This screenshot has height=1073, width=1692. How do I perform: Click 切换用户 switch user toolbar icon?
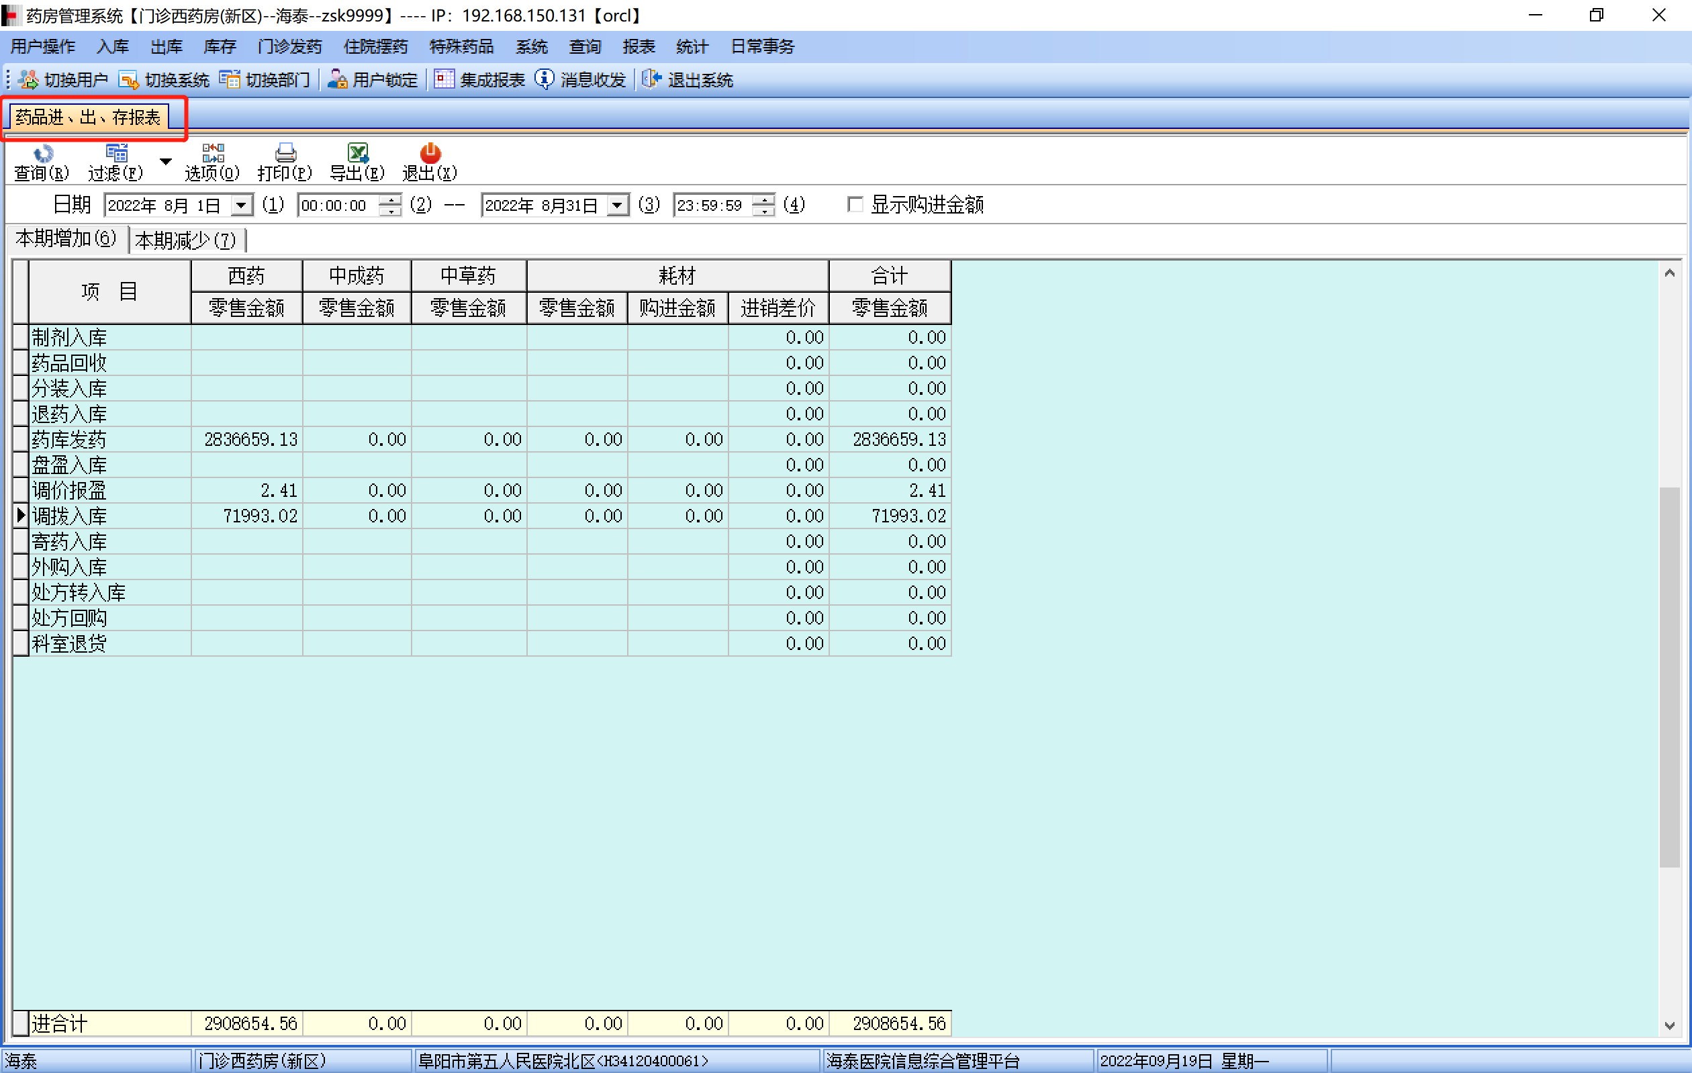pyautogui.click(x=63, y=80)
